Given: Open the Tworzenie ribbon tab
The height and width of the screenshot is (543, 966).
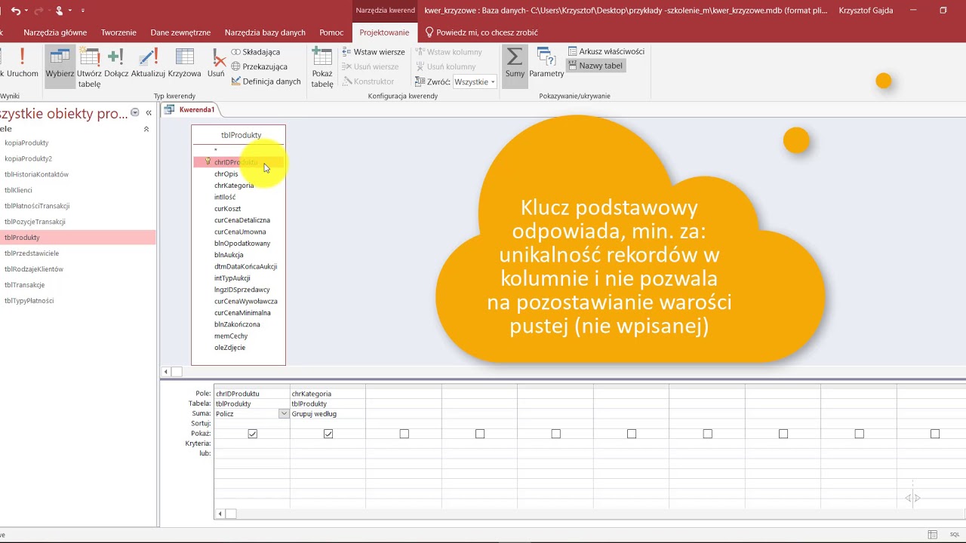Looking at the screenshot, I should coord(118,32).
